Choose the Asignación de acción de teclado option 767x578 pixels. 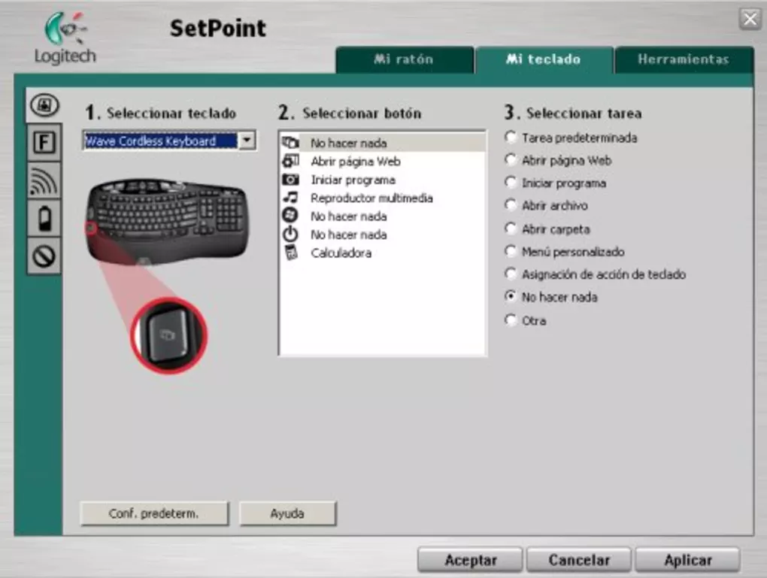pyautogui.click(x=511, y=273)
